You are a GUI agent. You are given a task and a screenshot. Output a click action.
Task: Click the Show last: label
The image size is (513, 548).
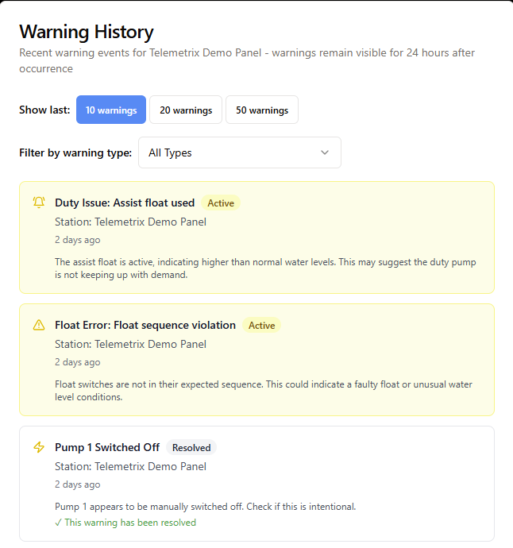(x=44, y=110)
